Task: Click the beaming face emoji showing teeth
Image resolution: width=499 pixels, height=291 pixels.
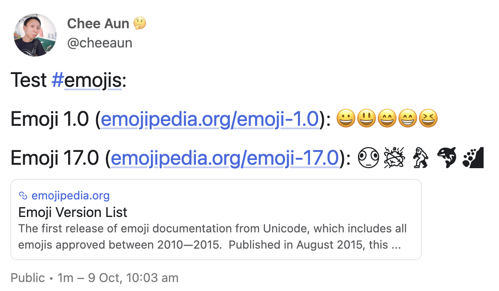Action: 407,119
